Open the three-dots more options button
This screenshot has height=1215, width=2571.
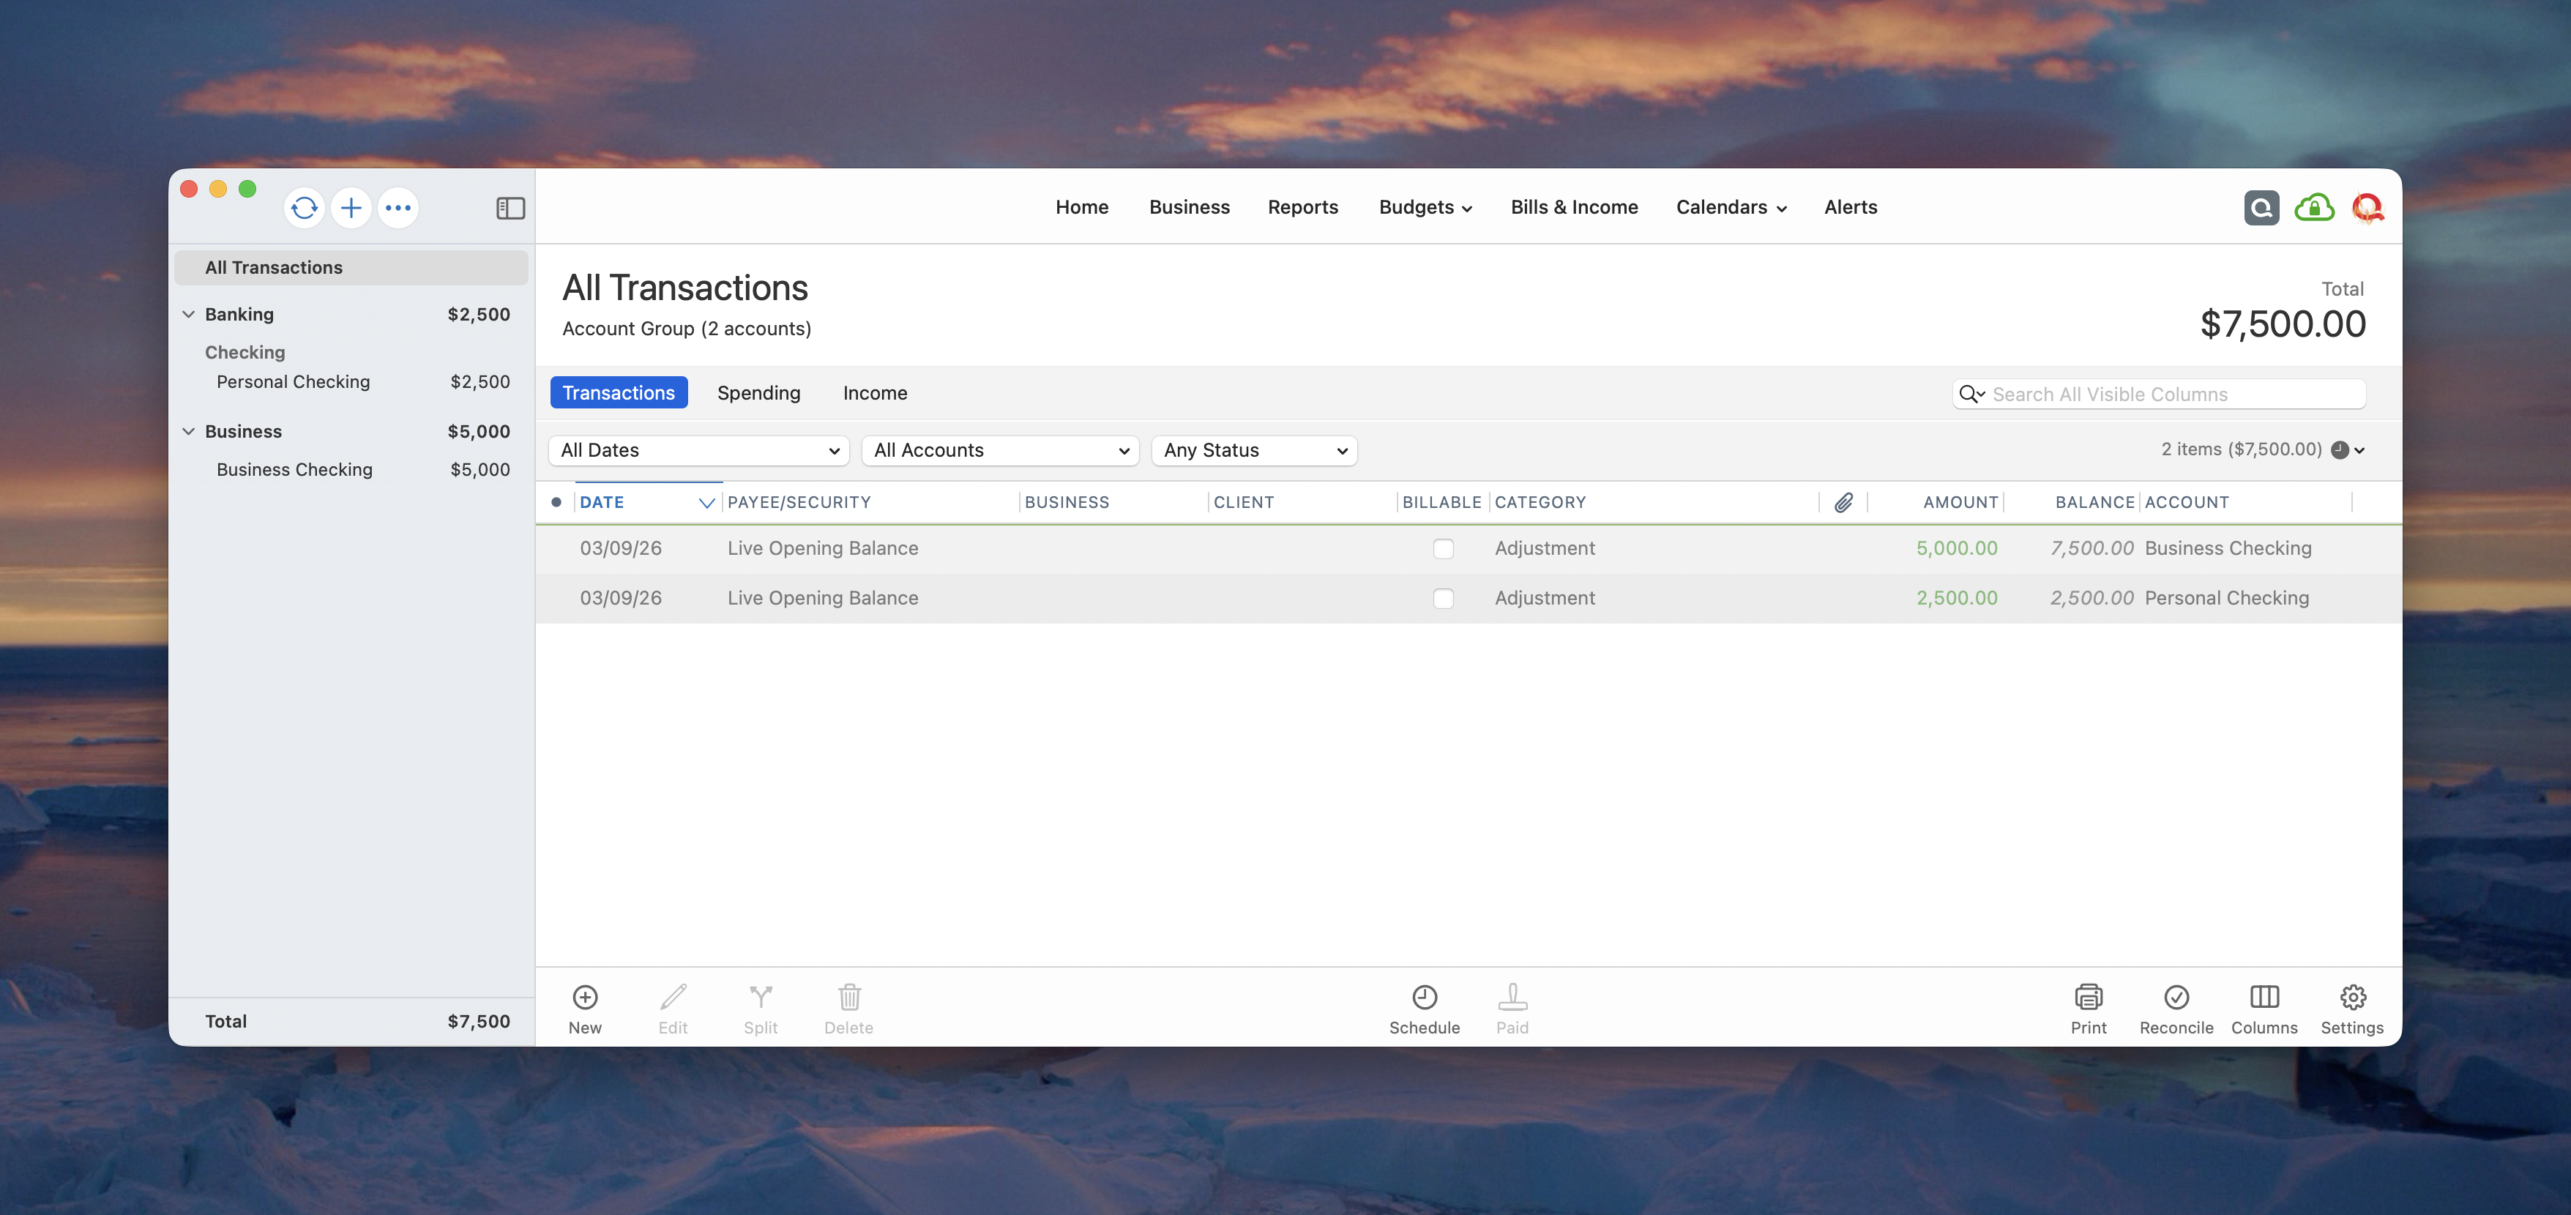click(x=398, y=207)
